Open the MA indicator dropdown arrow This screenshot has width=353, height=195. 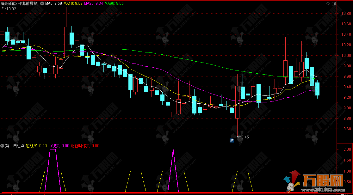[x=42, y=4]
